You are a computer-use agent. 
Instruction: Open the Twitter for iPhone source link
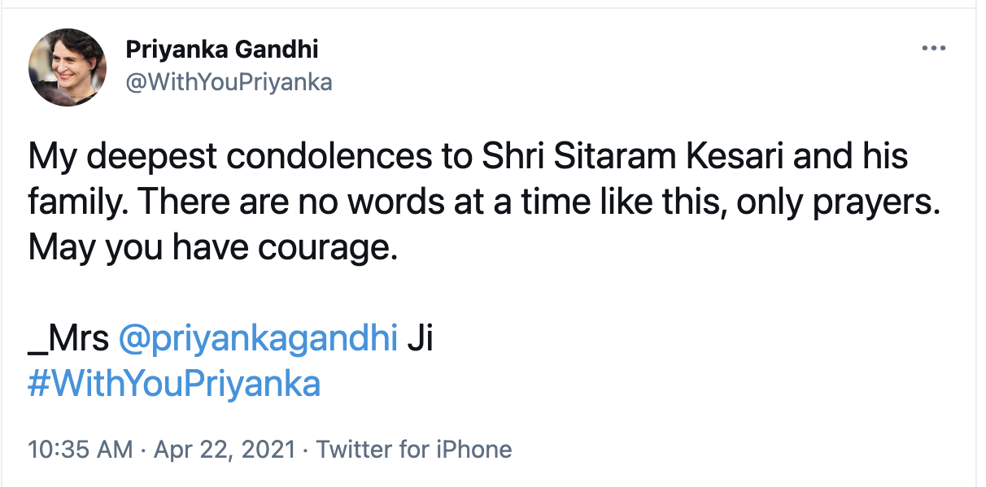tap(414, 449)
